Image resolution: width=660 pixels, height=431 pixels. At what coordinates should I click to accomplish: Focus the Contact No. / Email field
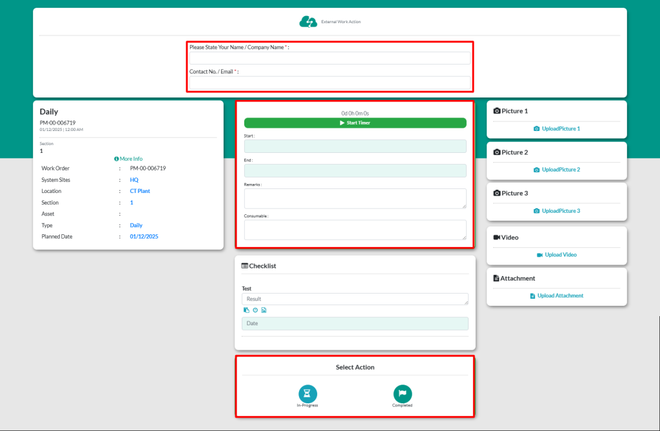(330, 83)
